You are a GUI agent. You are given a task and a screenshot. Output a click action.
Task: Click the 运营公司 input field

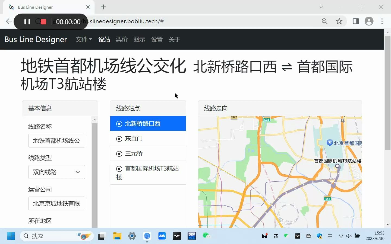click(x=57, y=203)
